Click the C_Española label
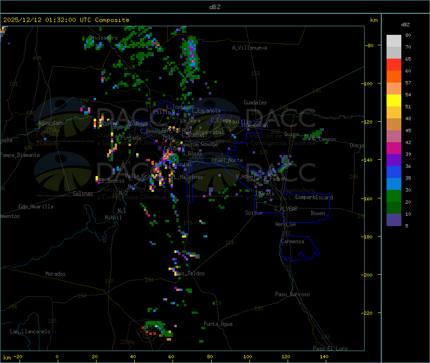430x363 pixels. [206, 111]
